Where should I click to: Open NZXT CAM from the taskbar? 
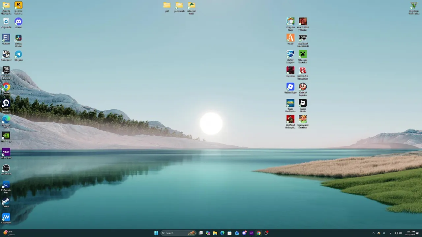click(x=251, y=233)
